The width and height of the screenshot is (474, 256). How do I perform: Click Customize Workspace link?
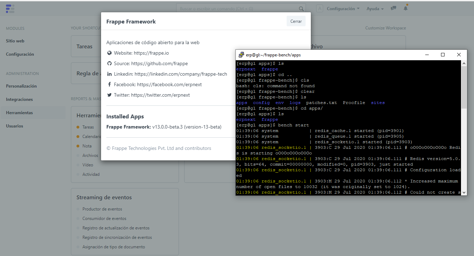(x=386, y=28)
